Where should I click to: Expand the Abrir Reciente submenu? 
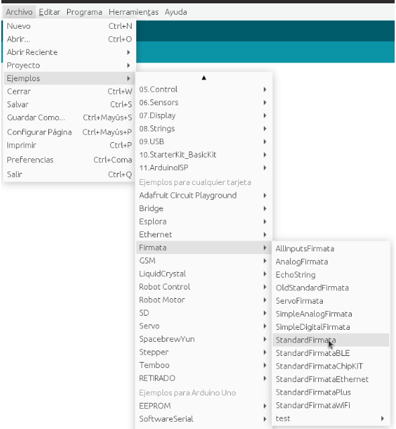coord(69,52)
